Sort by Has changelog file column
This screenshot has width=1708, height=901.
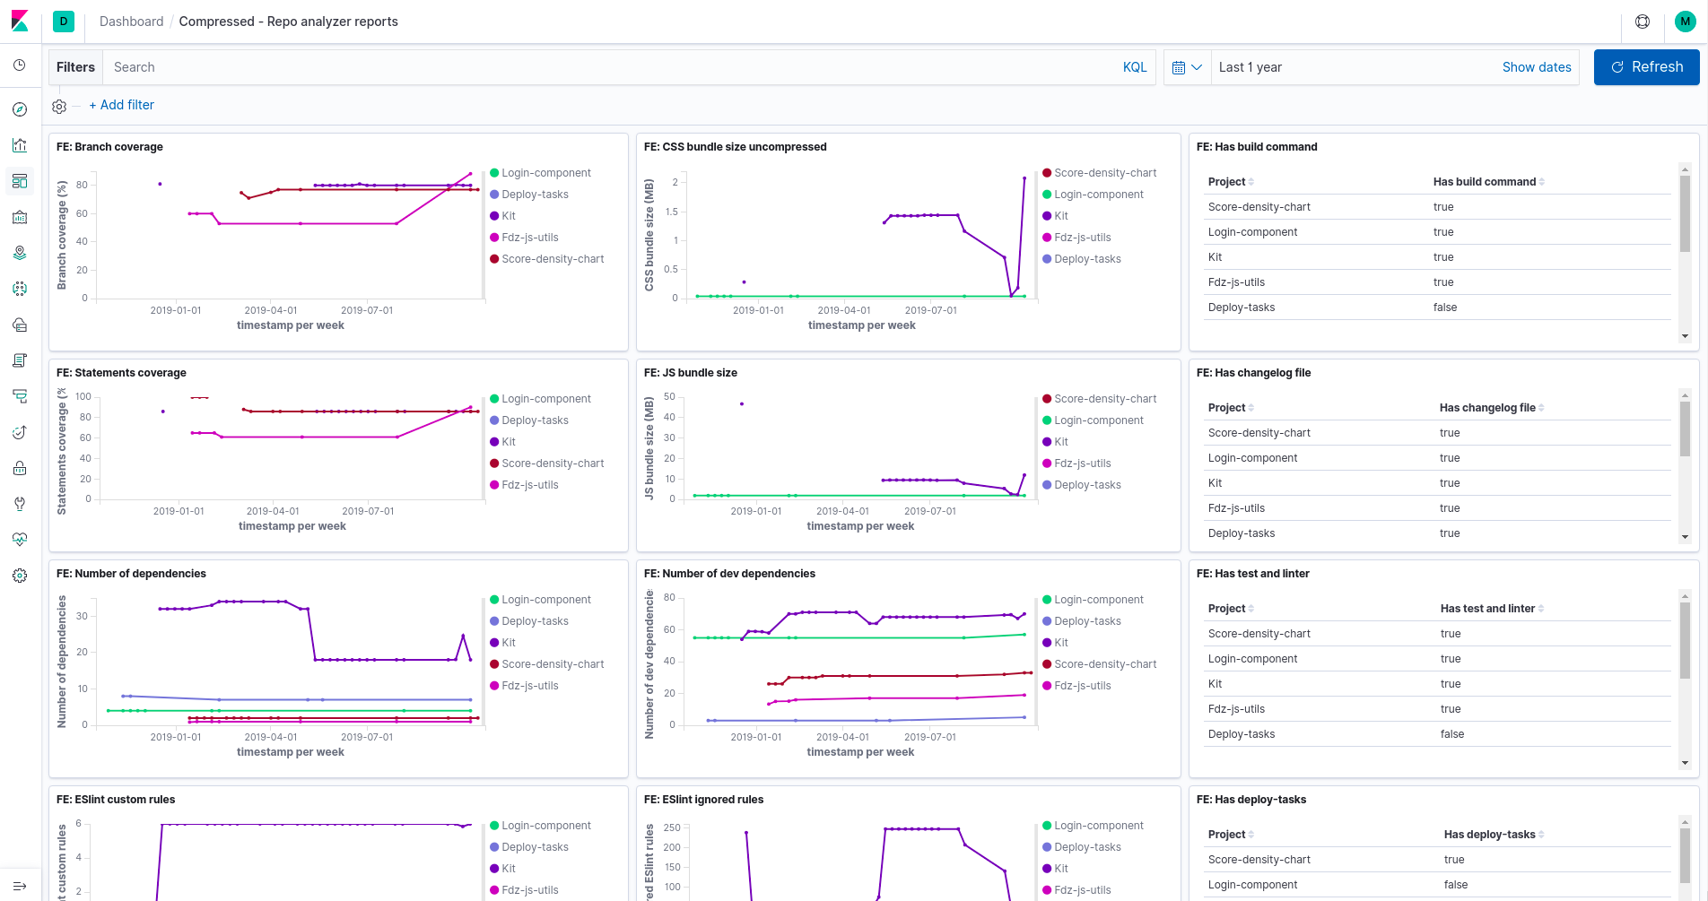(x=1492, y=408)
